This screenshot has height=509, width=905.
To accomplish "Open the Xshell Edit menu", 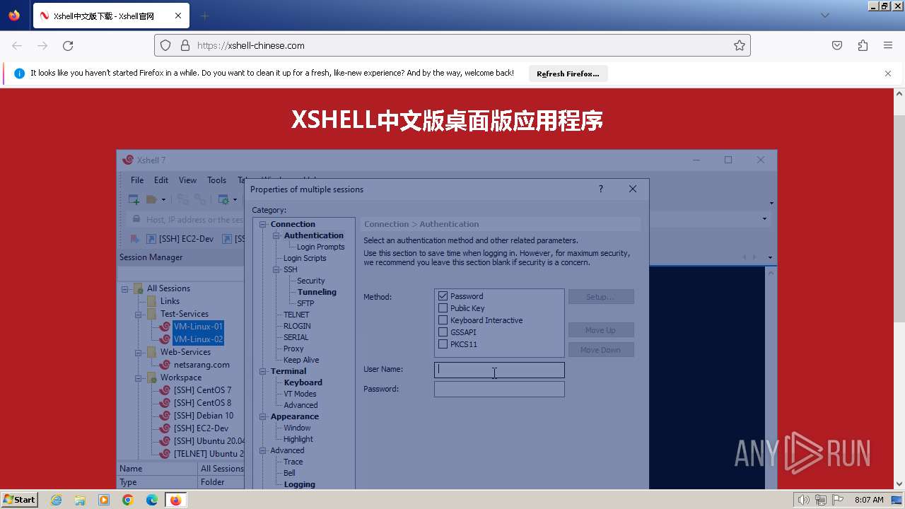I will point(161,180).
